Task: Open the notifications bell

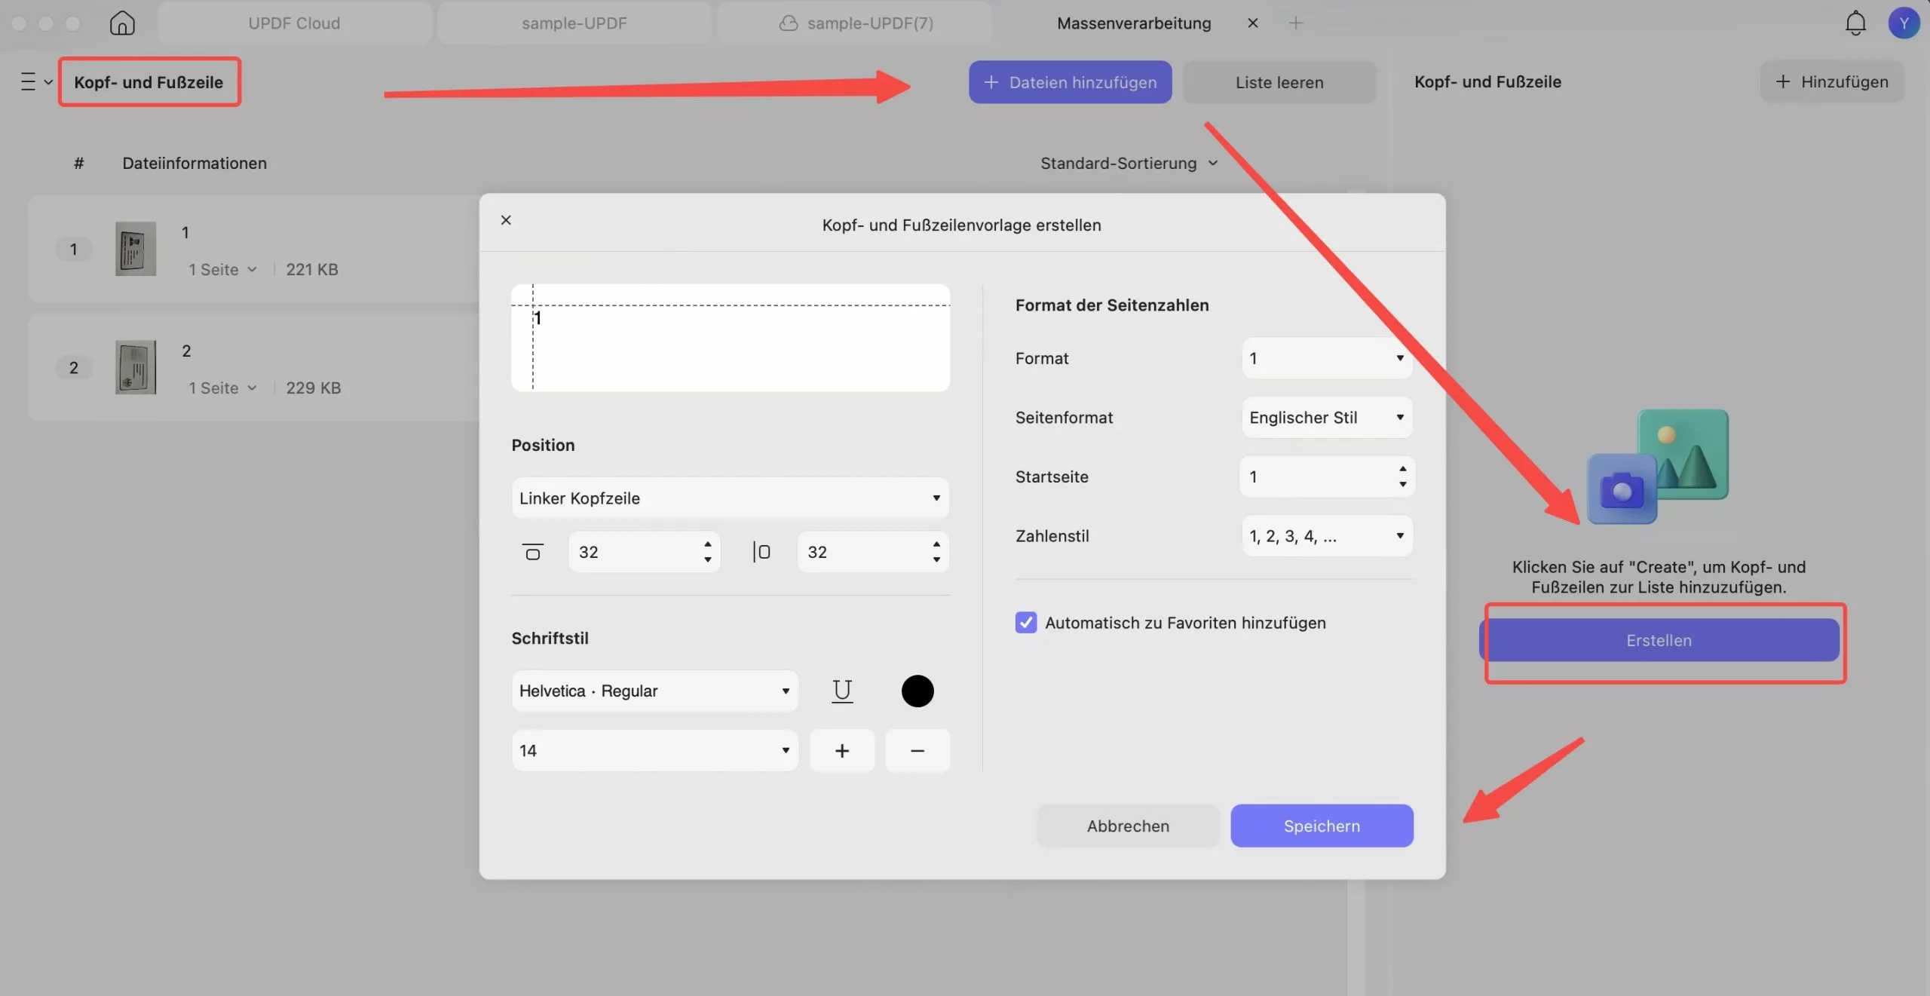Action: (1855, 23)
